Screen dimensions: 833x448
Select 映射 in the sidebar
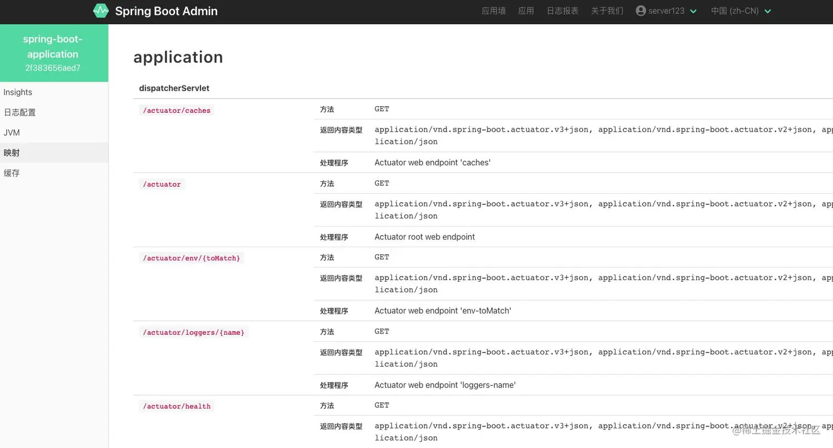(x=54, y=152)
